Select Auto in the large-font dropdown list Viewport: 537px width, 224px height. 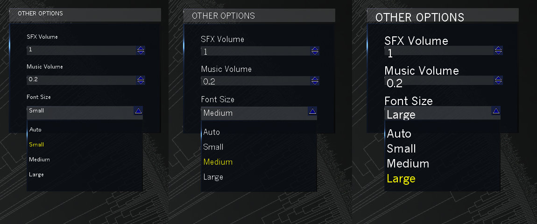pyautogui.click(x=399, y=134)
